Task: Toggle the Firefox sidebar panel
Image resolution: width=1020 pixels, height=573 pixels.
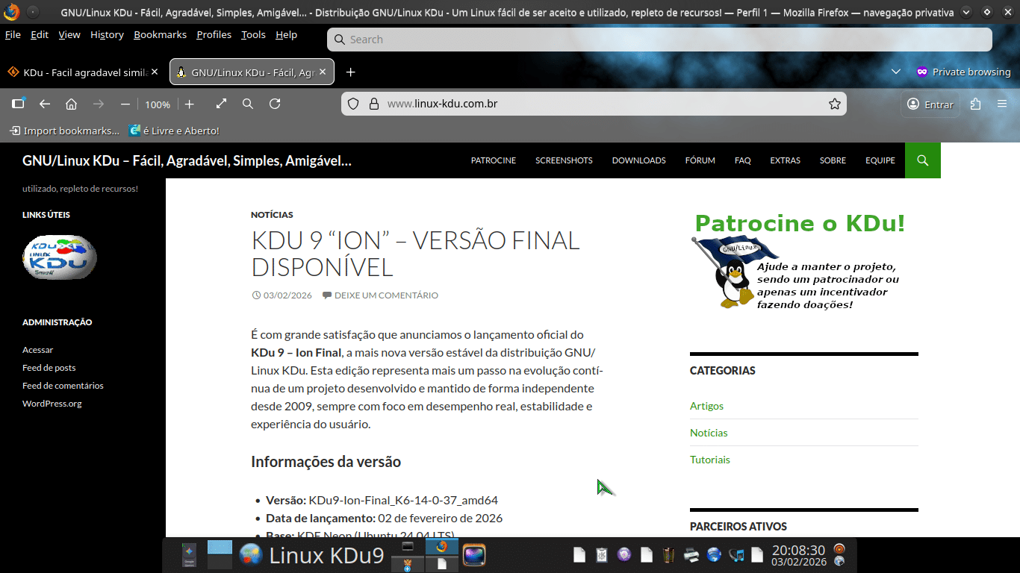Action: click(19, 104)
